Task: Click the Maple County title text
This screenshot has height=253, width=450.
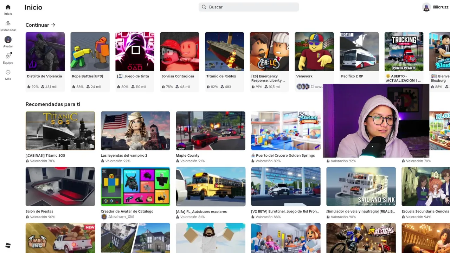Action: pyautogui.click(x=188, y=155)
